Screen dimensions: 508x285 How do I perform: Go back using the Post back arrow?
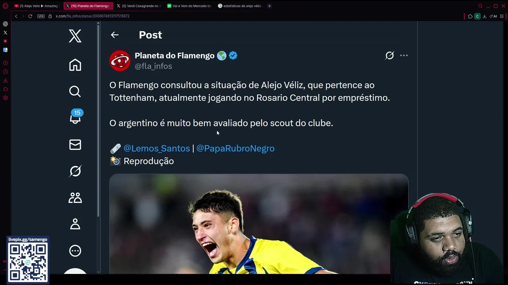pos(115,35)
